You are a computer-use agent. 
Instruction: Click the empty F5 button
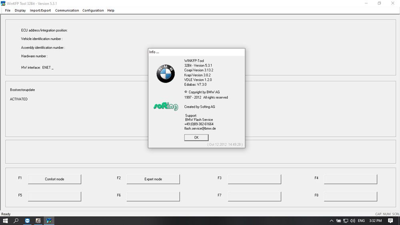click(x=54, y=197)
